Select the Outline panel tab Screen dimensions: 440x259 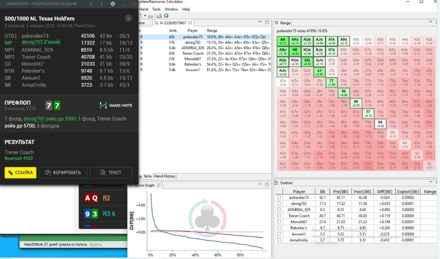283,183
